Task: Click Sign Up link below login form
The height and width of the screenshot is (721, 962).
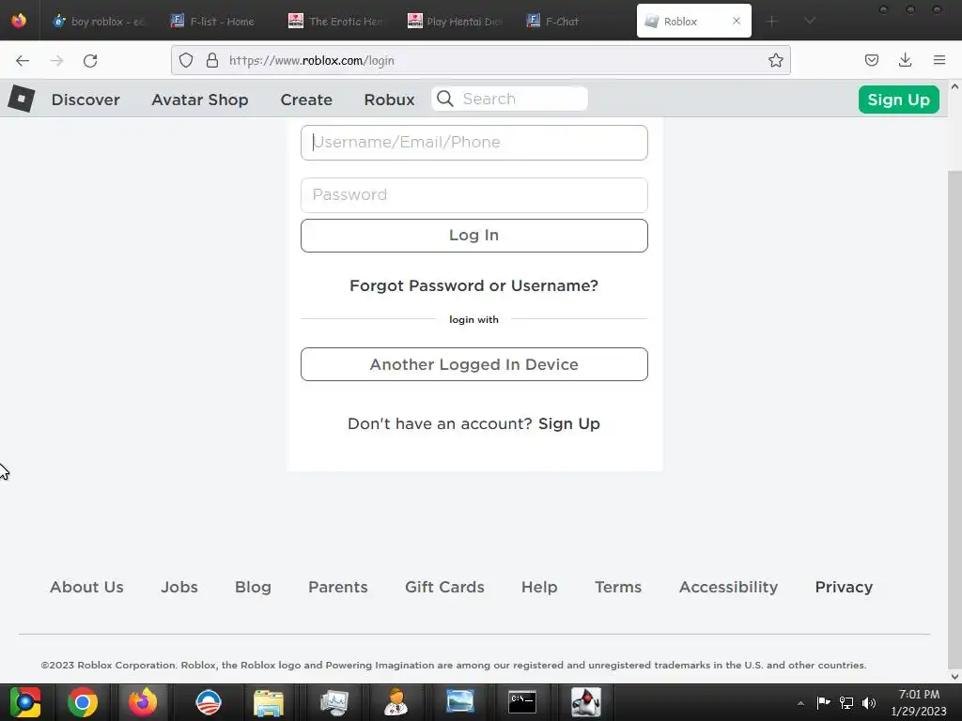Action: (568, 423)
